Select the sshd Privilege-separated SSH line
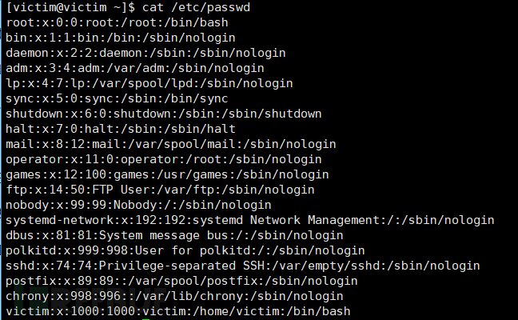Image resolution: width=518 pixels, height=320 pixels. coord(243,266)
